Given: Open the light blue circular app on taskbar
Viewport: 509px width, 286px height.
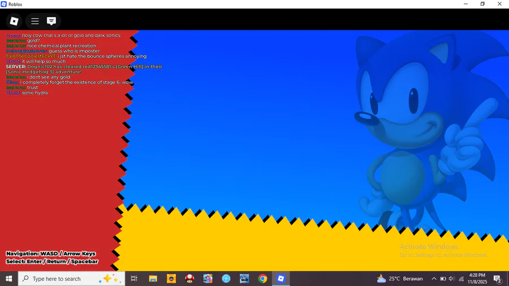Looking at the screenshot, I should click(x=226, y=279).
